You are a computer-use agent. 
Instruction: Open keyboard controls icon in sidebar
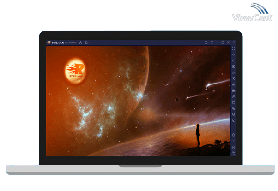(234, 72)
